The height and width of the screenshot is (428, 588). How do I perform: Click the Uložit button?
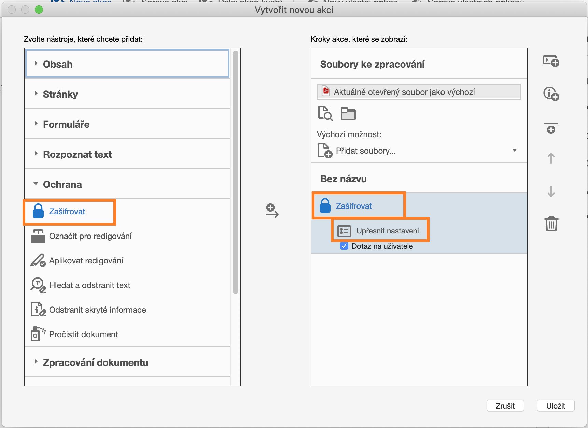(556, 406)
